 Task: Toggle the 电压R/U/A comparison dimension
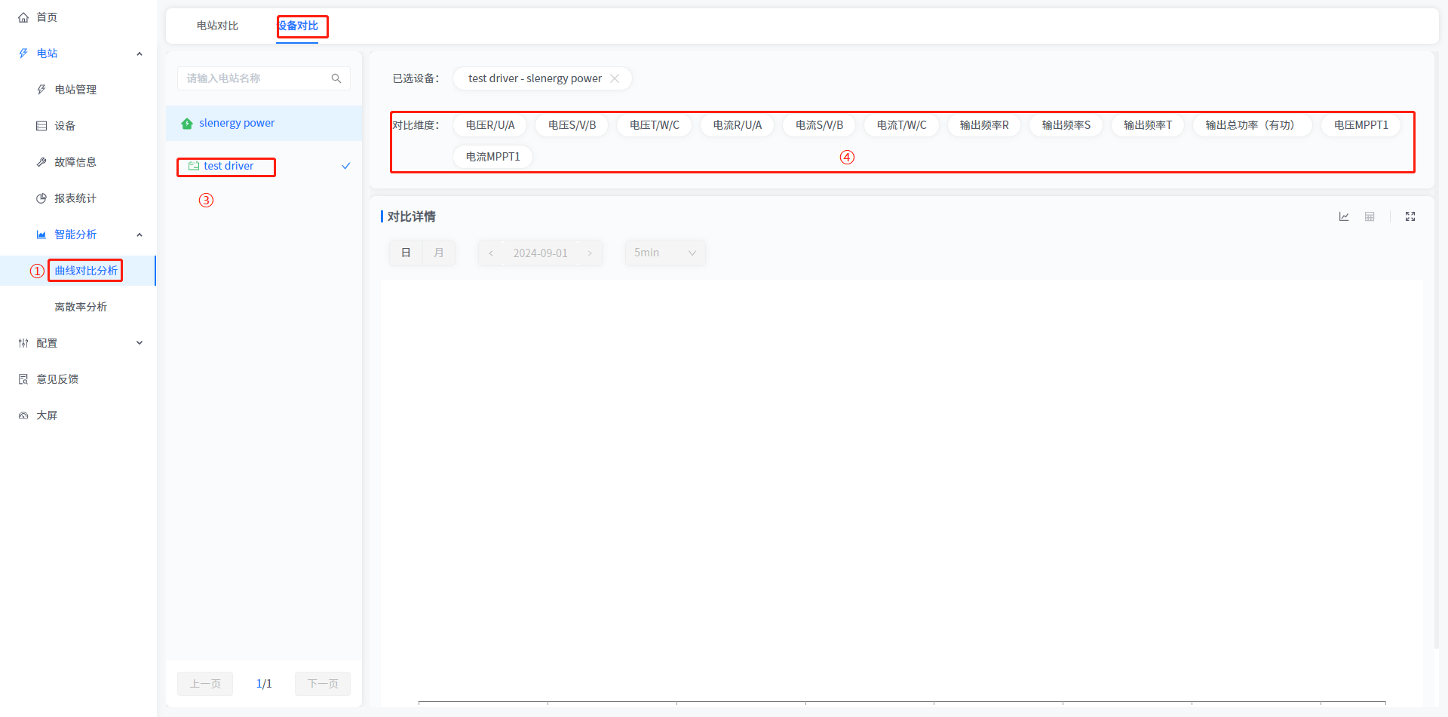pyautogui.click(x=490, y=125)
